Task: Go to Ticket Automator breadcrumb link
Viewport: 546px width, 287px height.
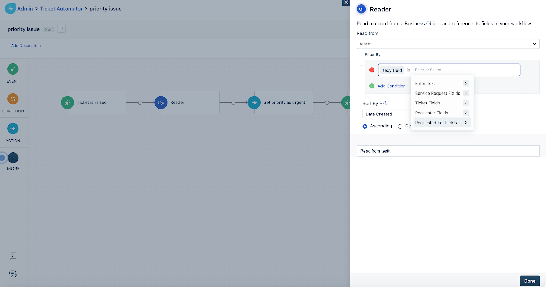Action: (x=61, y=9)
